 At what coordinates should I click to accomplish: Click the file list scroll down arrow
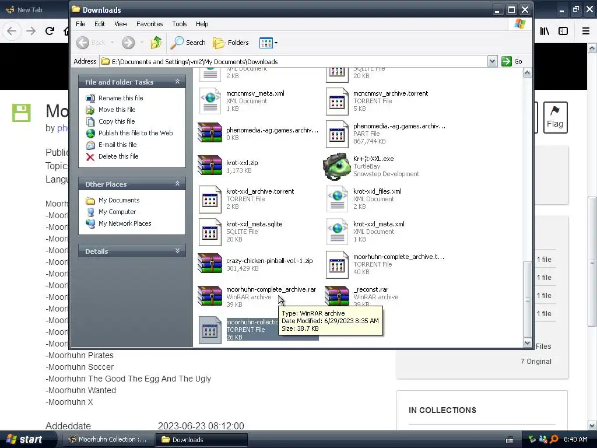(527, 342)
